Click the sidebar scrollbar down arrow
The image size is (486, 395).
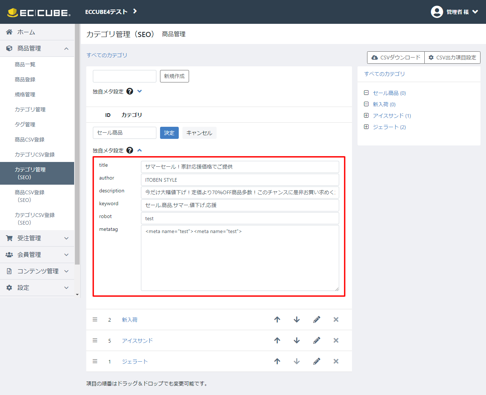(77, 294)
